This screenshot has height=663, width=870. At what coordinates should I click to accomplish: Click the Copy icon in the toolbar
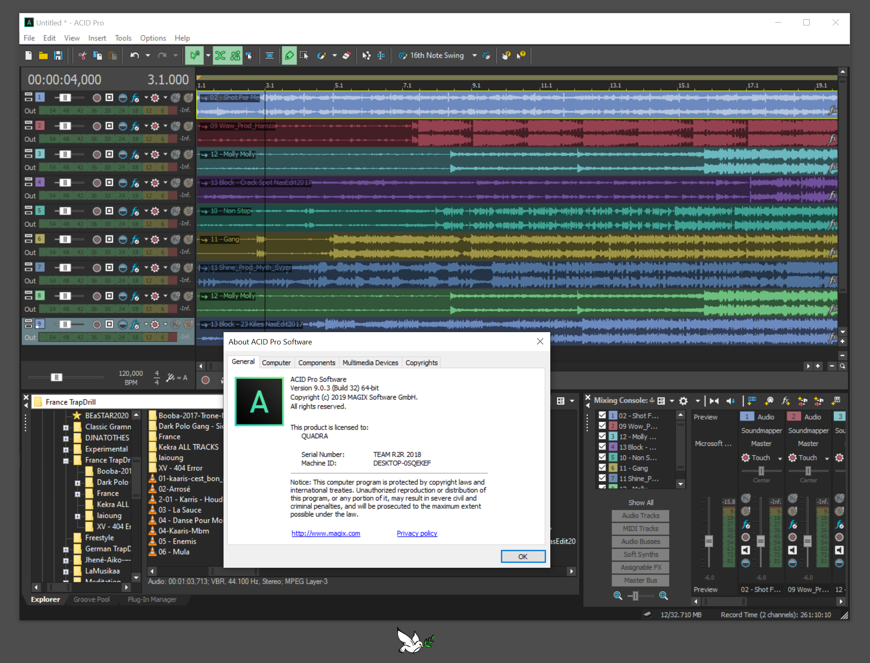pos(97,55)
